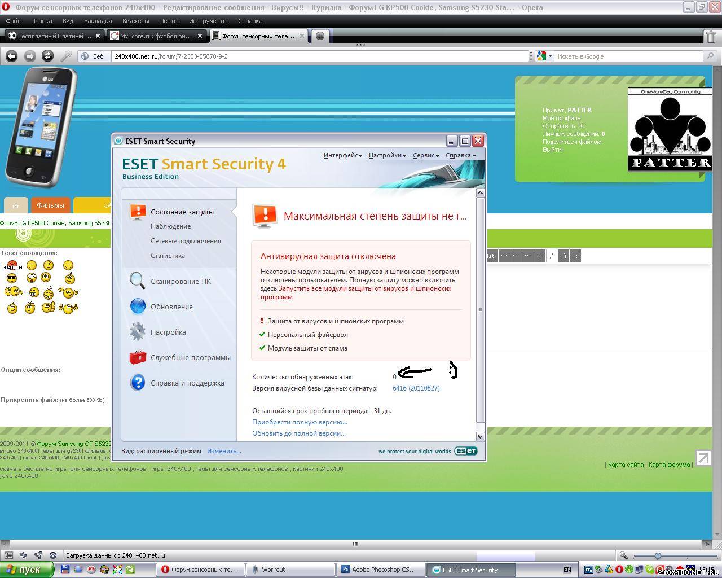Go back with the Opera back arrow

click(x=11, y=56)
